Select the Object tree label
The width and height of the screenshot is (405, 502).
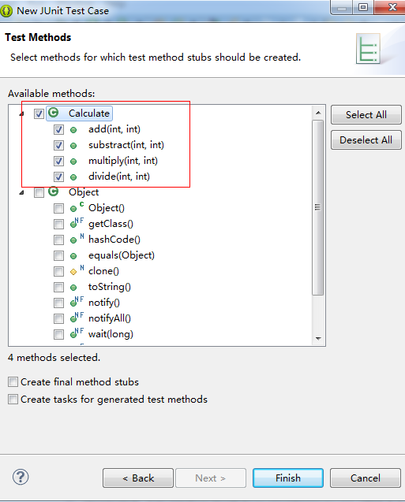(84, 192)
